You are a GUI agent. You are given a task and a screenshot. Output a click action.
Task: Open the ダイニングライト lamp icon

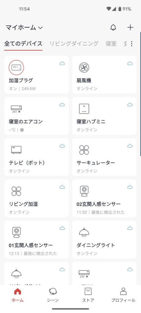click(x=84, y=233)
